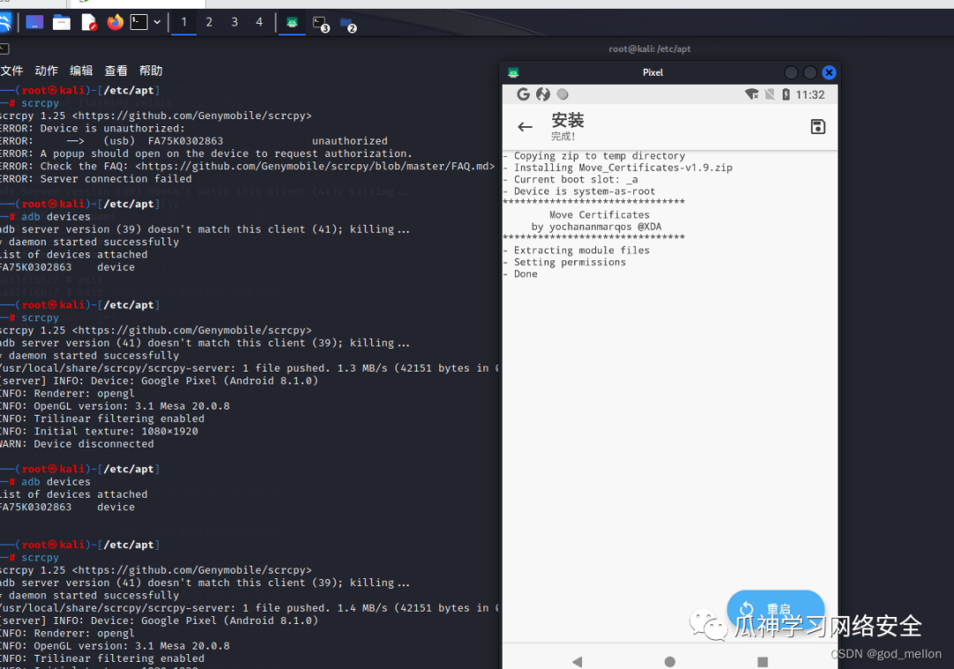Click the blue 重启 reboot button
954x669 pixels.
[x=775, y=609]
